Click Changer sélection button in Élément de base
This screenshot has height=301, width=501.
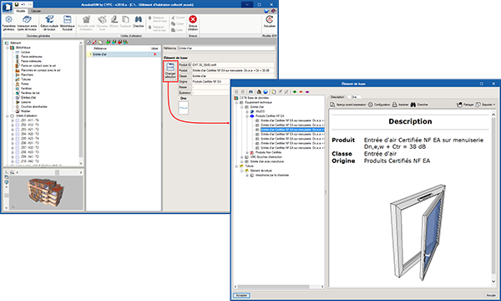pyautogui.click(x=170, y=71)
